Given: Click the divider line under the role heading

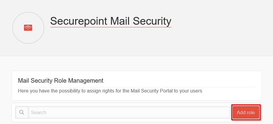Looking at the screenshot, I should click(136, 87).
